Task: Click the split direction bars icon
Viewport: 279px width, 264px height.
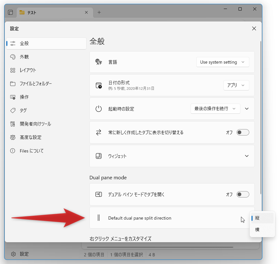Action: pyautogui.click(x=99, y=218)
